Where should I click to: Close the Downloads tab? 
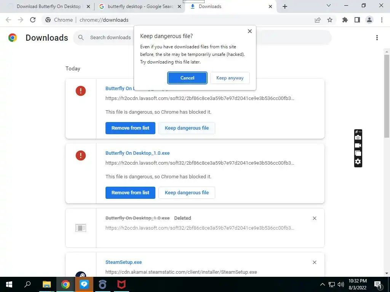coord(270,6)
